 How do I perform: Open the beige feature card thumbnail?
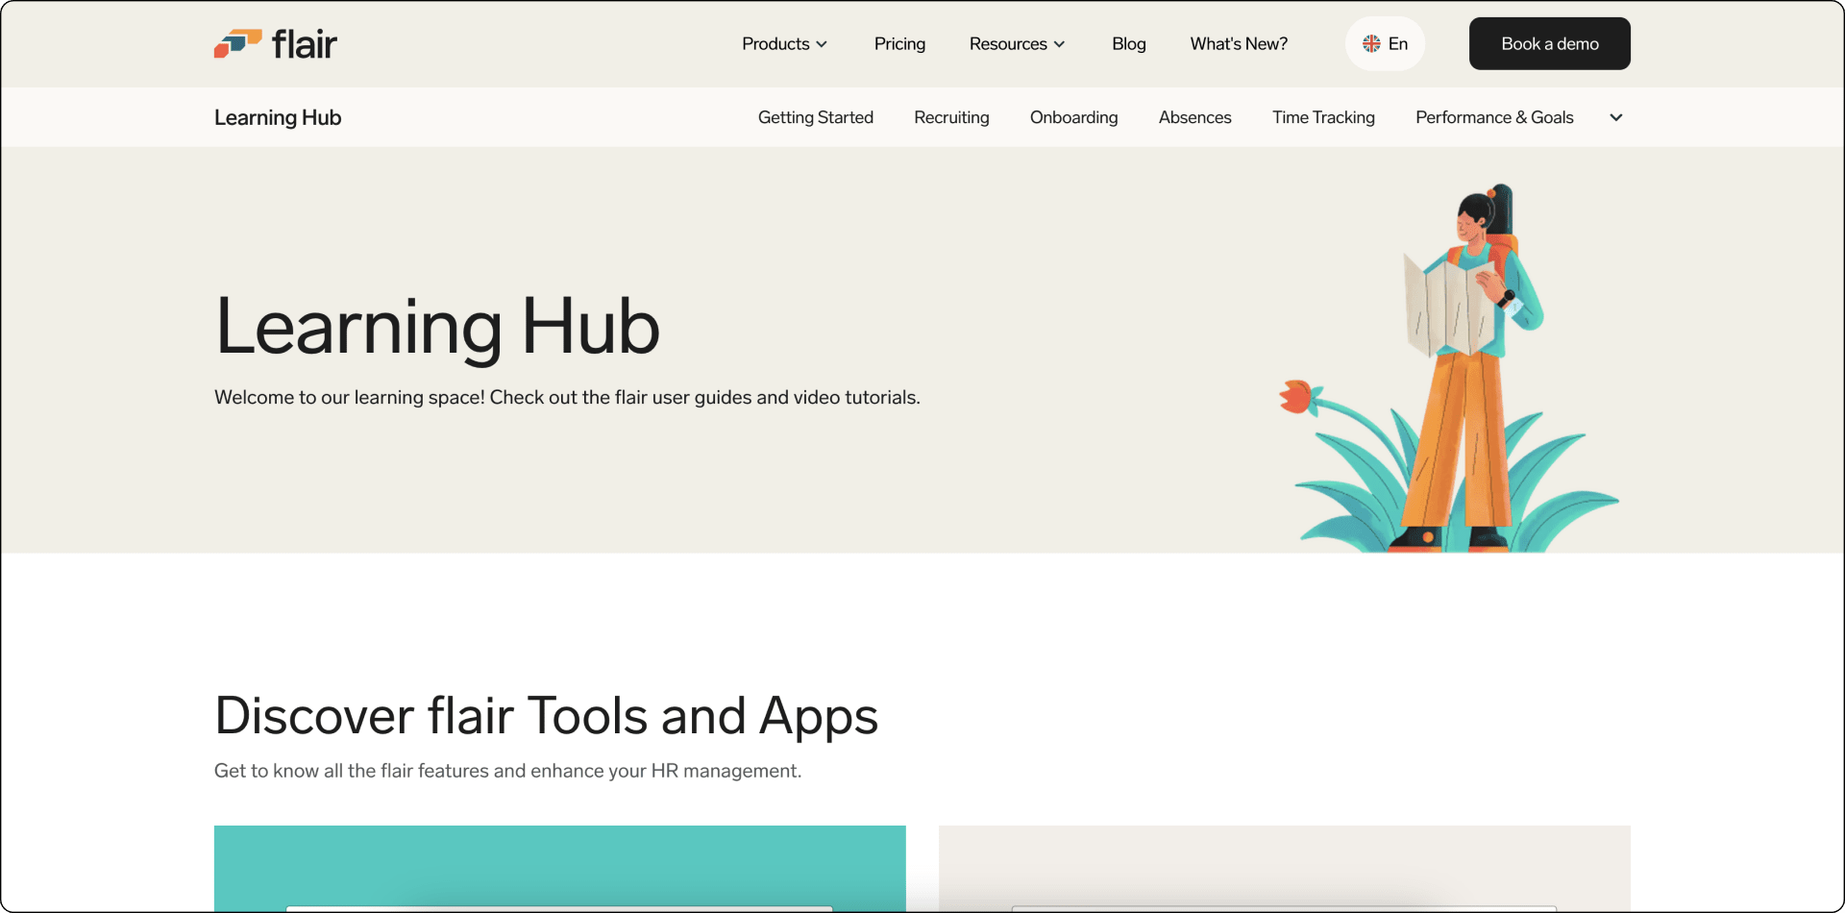[x=1284, y=869]
